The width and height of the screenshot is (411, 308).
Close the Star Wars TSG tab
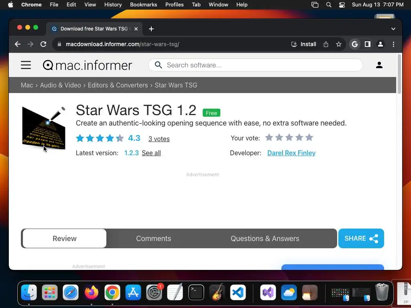pyautogui.click(x=136, y=29)
